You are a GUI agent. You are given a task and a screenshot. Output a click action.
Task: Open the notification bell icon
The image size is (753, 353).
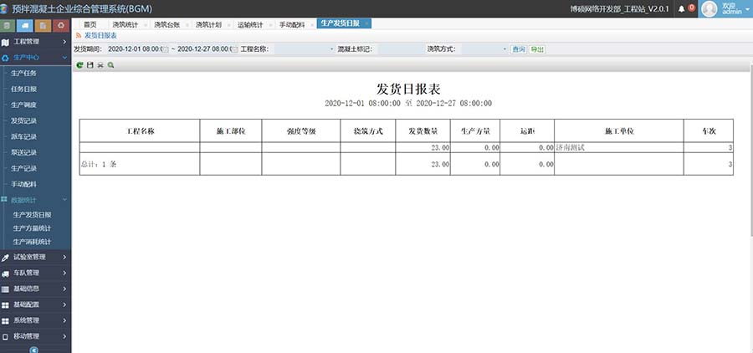(681, 9)
